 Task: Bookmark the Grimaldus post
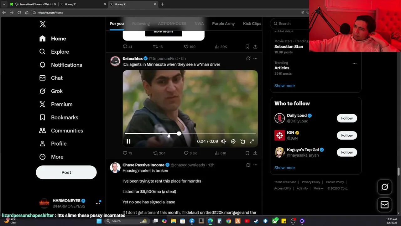point(247,153)
